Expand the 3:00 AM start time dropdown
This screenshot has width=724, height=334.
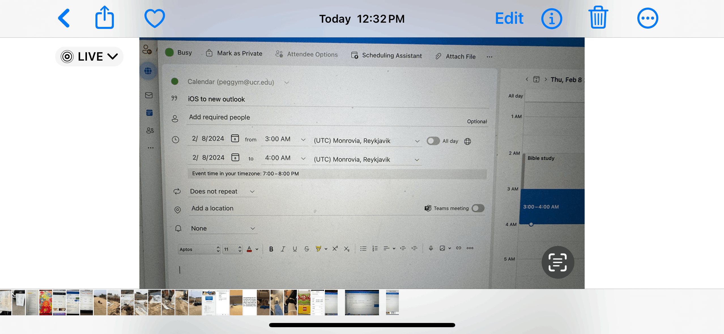tap(303, 140)
